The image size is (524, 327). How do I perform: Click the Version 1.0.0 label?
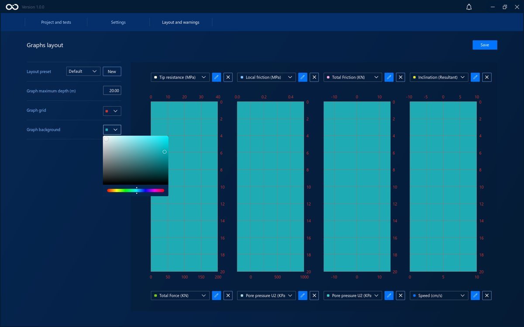[33, 7]
